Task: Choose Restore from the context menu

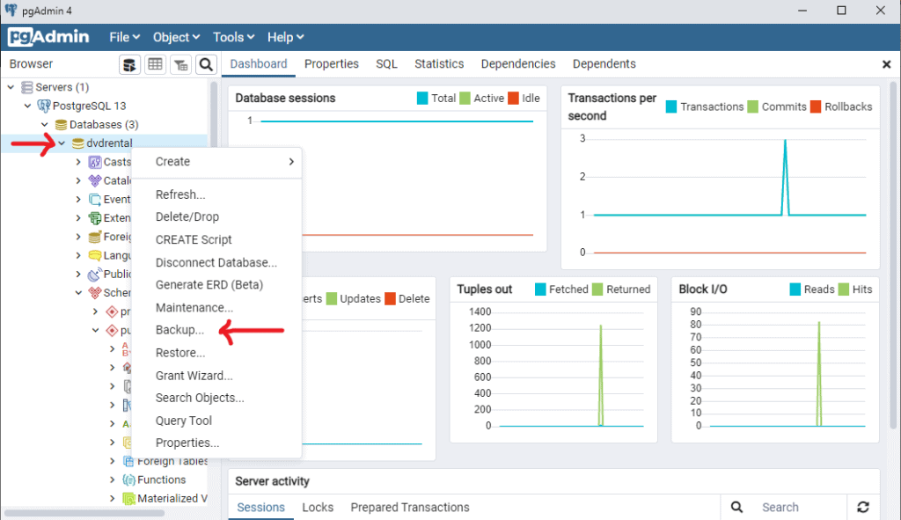Action: point(179,352)
